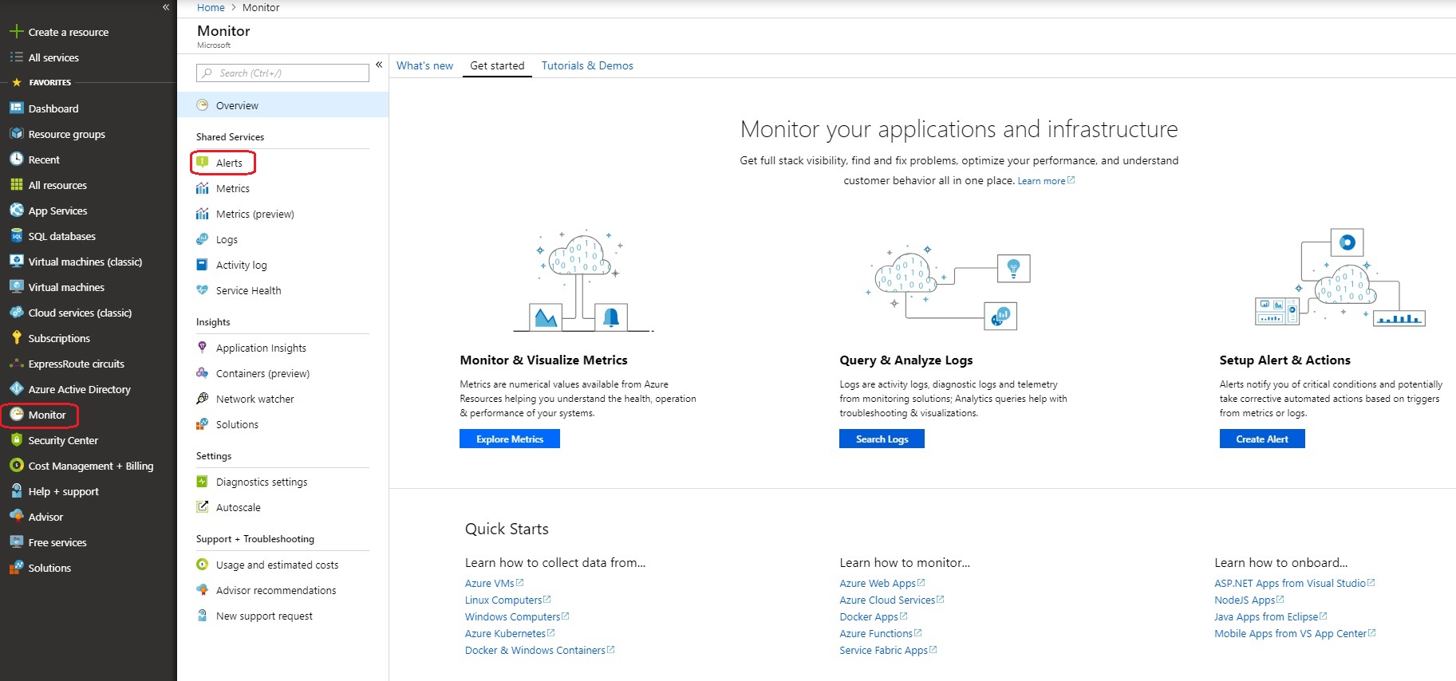Screen dimensions: 1456x681
Task: Focus the Search (Ctrl+/) input box
Action: 282,73
